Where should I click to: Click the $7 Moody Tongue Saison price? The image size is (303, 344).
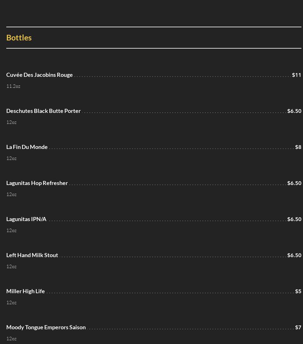(x=298, y=327)
